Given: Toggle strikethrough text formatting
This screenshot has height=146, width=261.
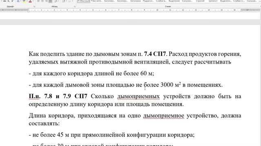Looking at the screenshot, I should tap(5, 1).
